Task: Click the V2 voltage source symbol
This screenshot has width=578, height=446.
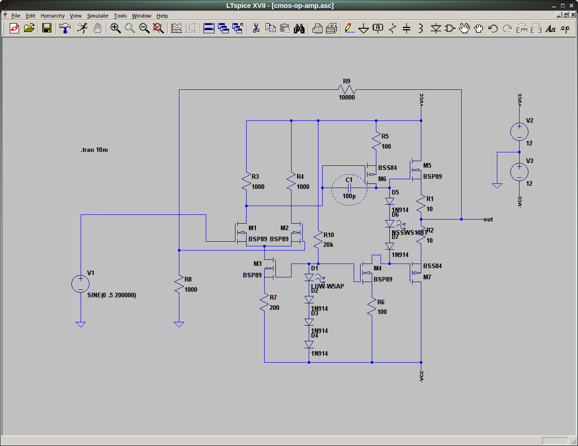Action: [x=519, y=132]
